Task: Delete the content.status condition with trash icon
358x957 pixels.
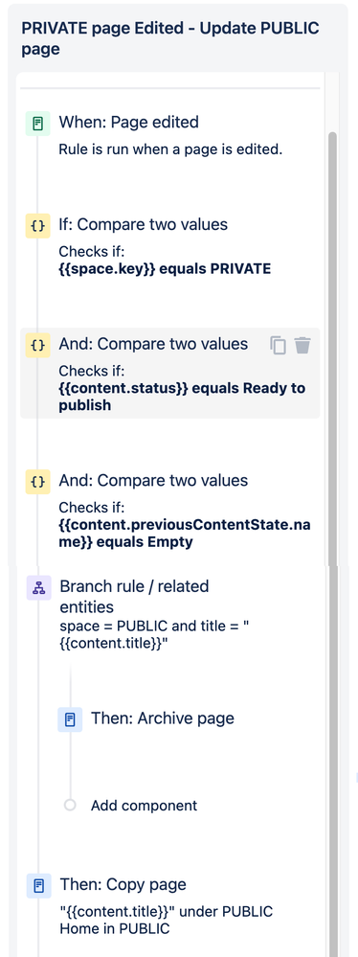Action: pyautogui.click(x=302, y=345)
